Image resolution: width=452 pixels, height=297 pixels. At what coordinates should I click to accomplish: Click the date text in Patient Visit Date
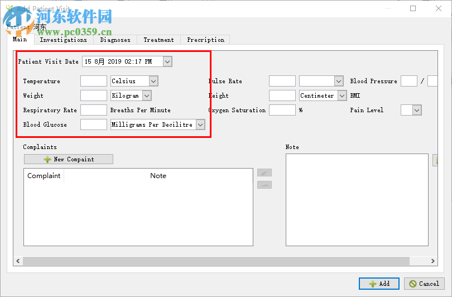pos(118,61)
